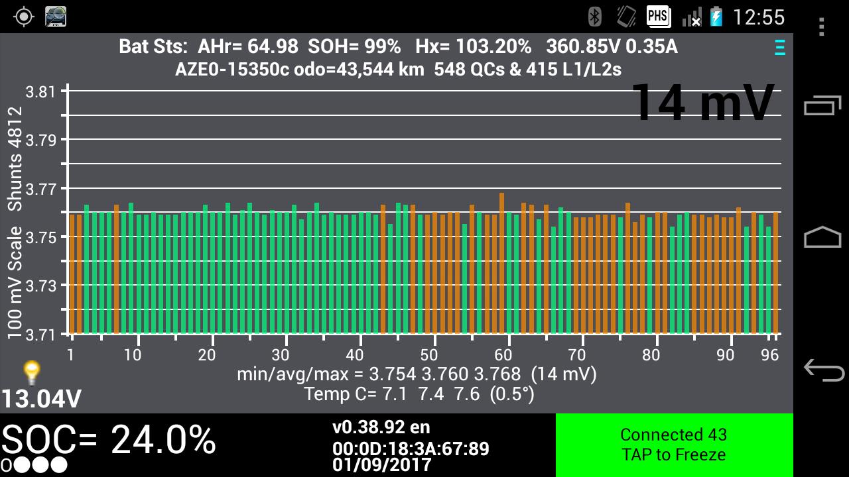
Task: Tap the 01/09/2017 date
Action: pyautogui.click(x=382, y=465)
